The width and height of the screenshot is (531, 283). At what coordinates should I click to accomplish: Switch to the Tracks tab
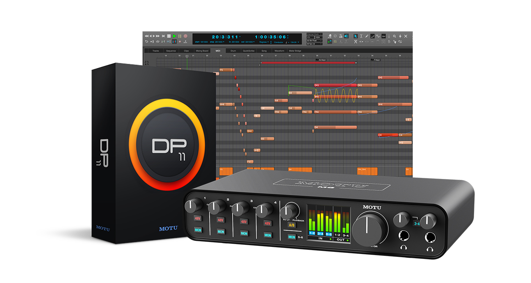[x=156, y=51]
